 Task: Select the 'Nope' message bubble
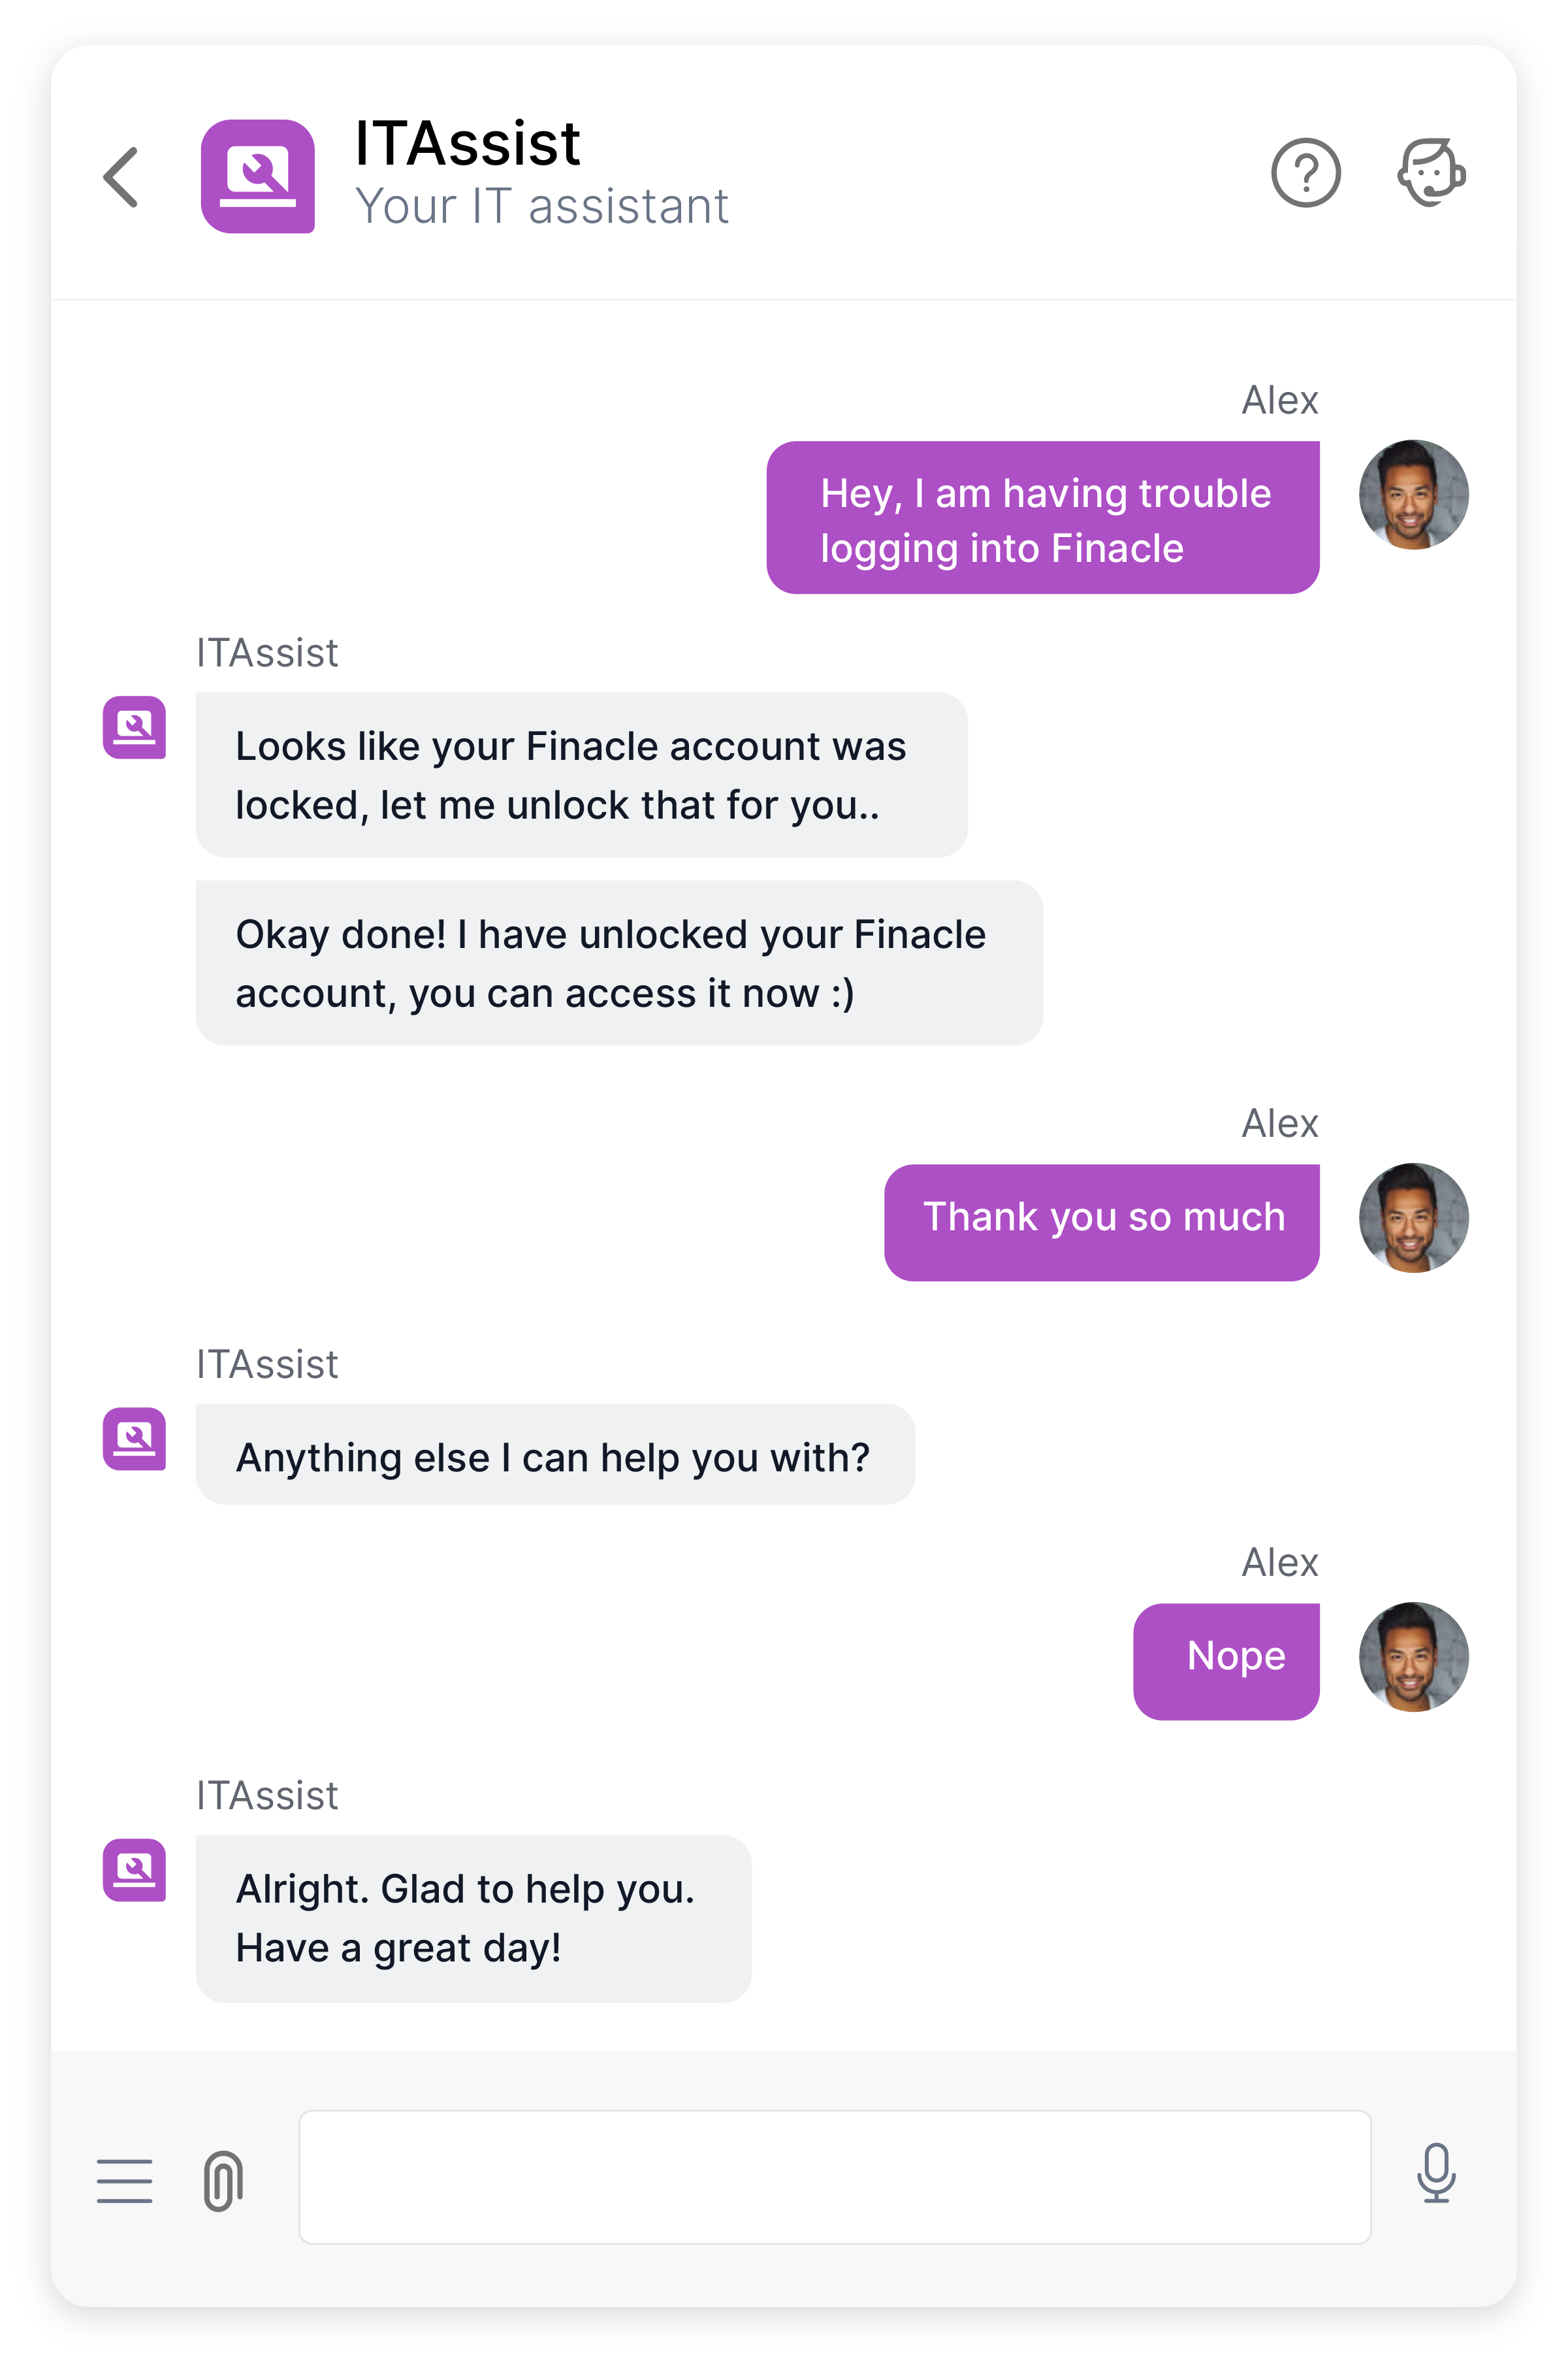click(x=1226, y=1662)
